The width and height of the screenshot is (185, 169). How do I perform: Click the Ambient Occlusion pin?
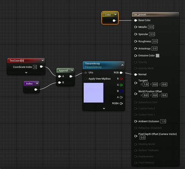point(135,121)
